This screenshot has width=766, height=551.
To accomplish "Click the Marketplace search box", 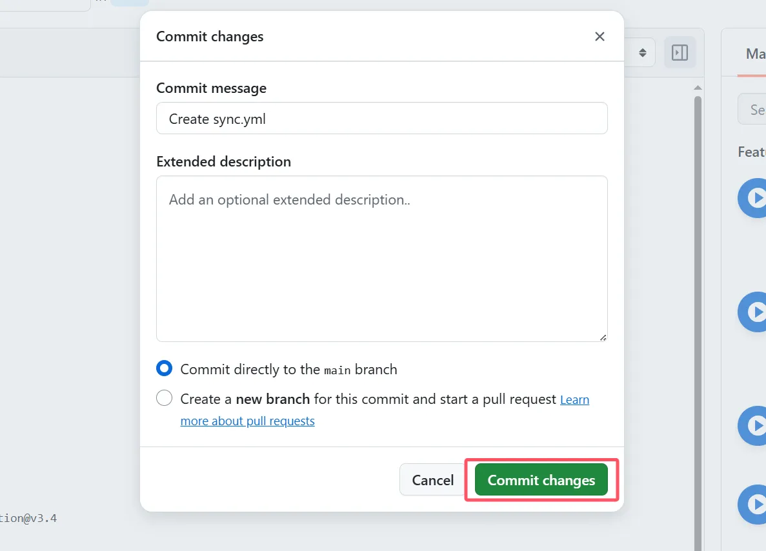I will point(754,110).
